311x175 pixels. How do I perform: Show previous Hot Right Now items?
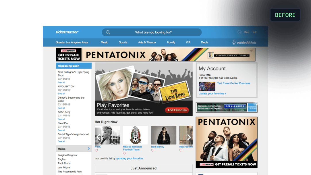(98, 137)
